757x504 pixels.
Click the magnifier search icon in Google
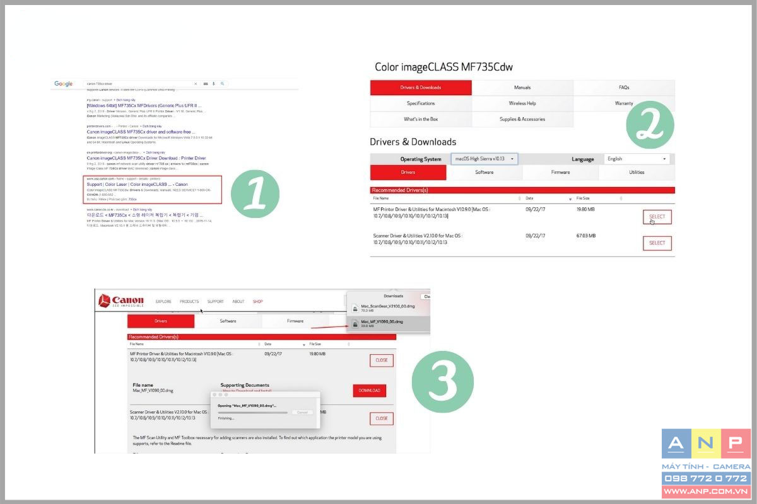click(222, 84)
